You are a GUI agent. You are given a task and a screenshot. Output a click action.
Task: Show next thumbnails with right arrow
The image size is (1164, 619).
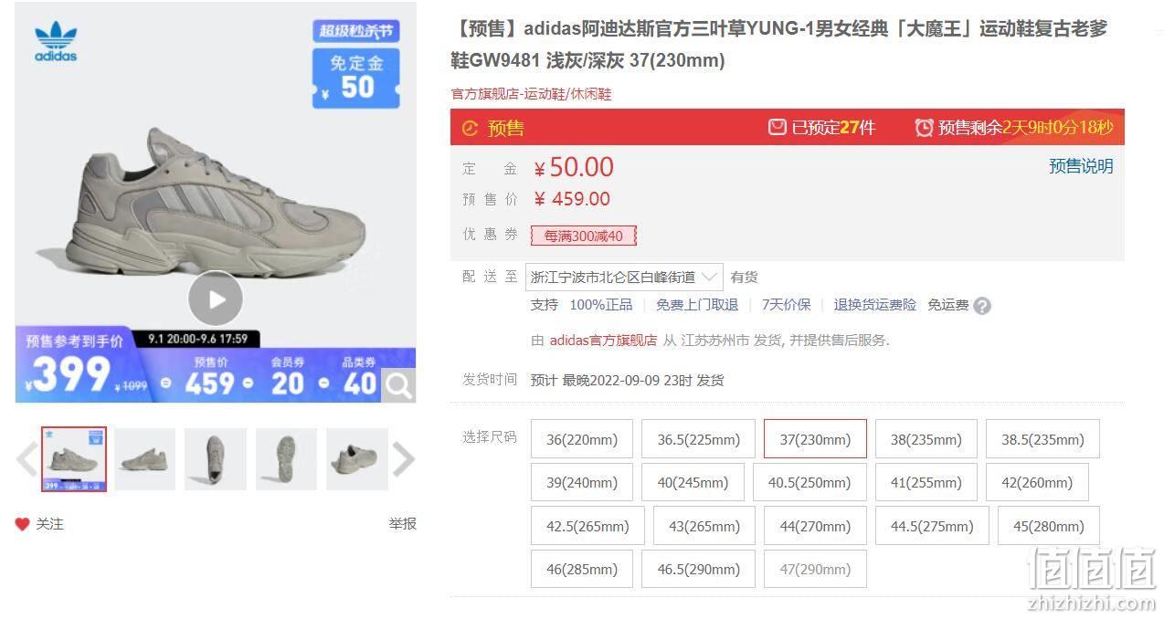403,459
